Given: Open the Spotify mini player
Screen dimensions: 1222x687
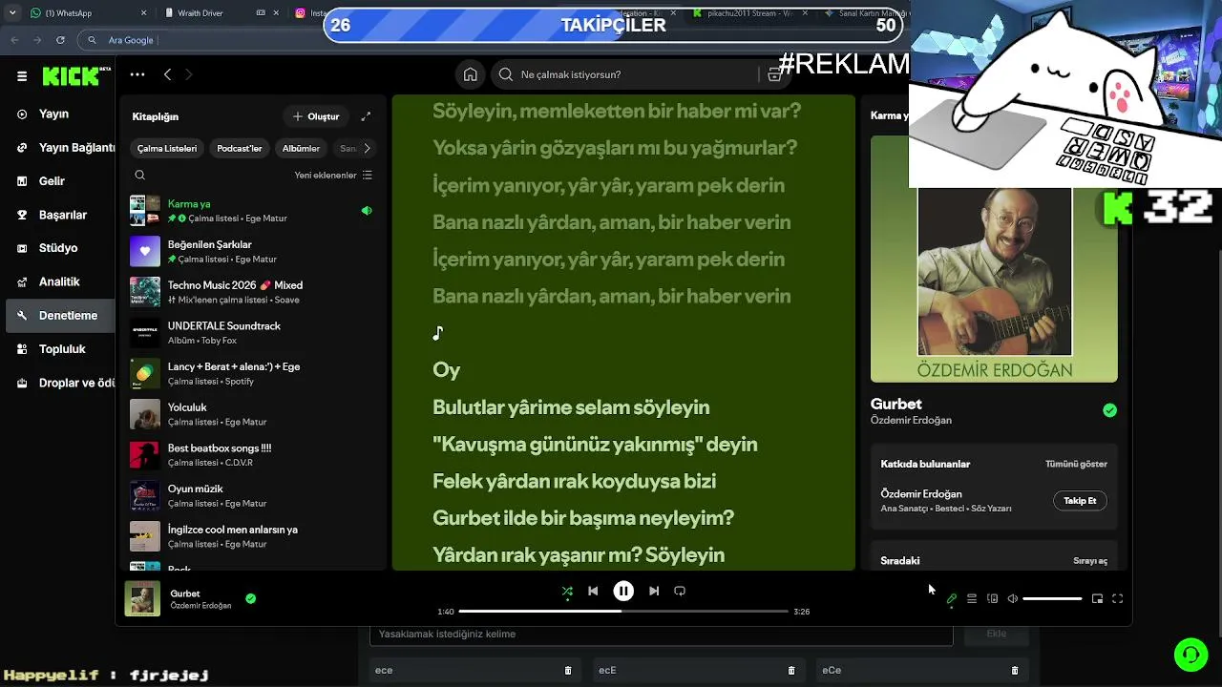Looking at the screenshot, I should click(x=1097, y=599).
